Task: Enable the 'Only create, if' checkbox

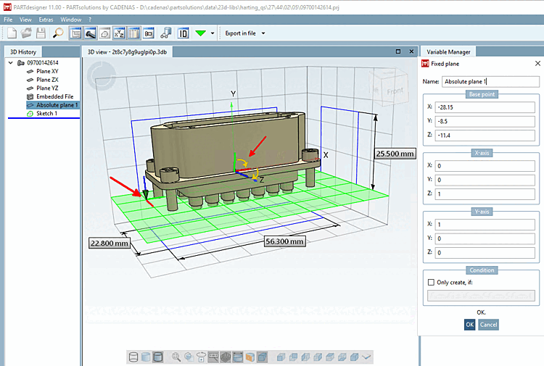Action: (x=431, y=282)
